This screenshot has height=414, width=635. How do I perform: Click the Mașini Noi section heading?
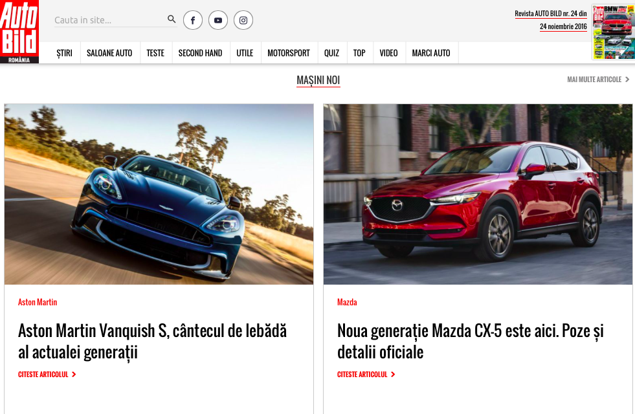[x=318, y=80]
